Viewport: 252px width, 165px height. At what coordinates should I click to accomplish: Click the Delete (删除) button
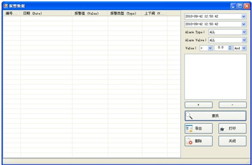(x=198, y=141)
